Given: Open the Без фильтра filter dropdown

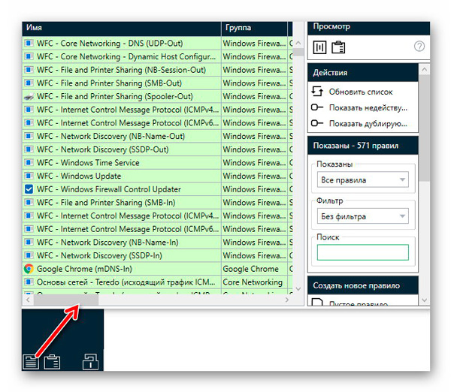Looking at the screenshot, I should click(363, 216).
